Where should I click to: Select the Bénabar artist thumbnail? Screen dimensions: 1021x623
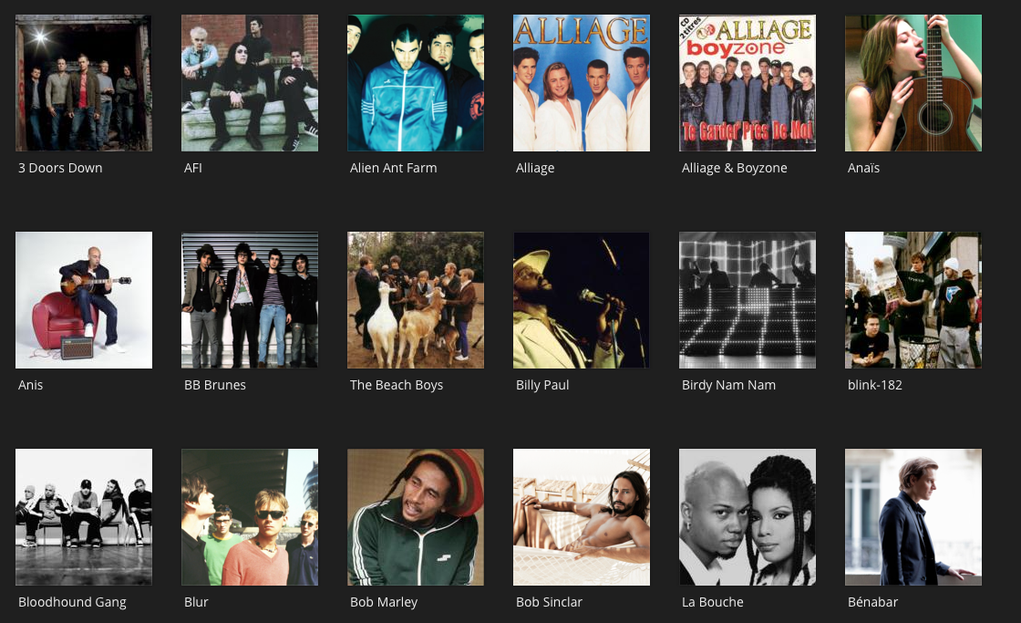click(x=913, y=517)
